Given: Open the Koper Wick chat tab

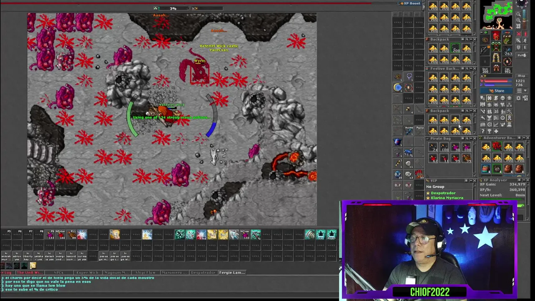Looking at the screenshot, I should tap(87, 273).
